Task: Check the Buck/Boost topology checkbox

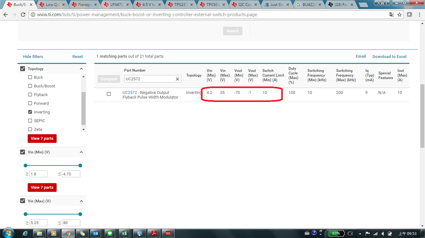Action: click(30, 86)
